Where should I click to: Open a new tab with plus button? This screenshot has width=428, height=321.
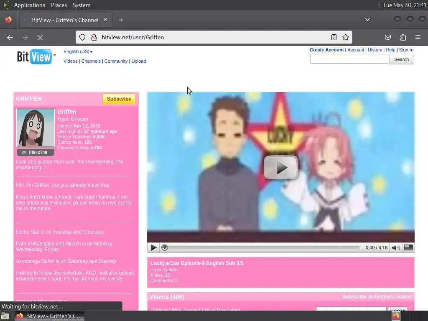121,20
